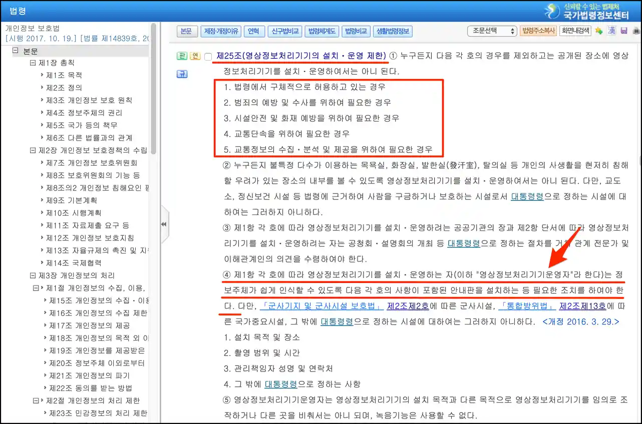The height and width of the screenshot is (424, 642).
Task: Collapse the 본문 tree root
Action: (16, 50)
